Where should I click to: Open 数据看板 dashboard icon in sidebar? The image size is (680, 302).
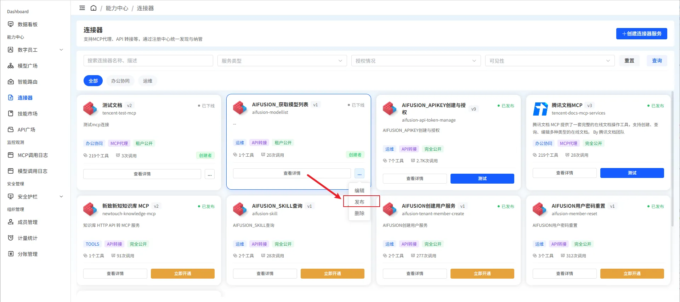tap(11, 24)
